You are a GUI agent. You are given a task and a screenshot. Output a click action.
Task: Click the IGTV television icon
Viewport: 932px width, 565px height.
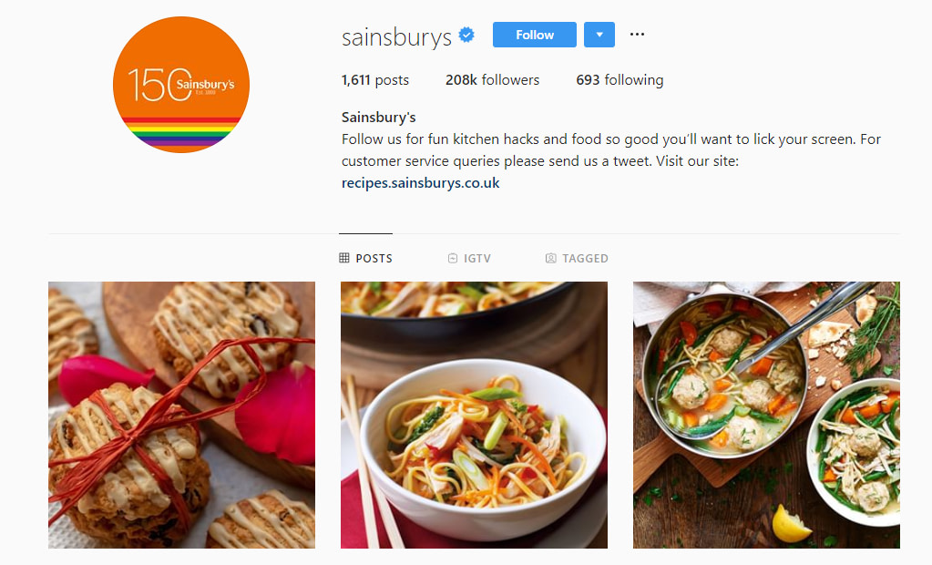point(453,258)
